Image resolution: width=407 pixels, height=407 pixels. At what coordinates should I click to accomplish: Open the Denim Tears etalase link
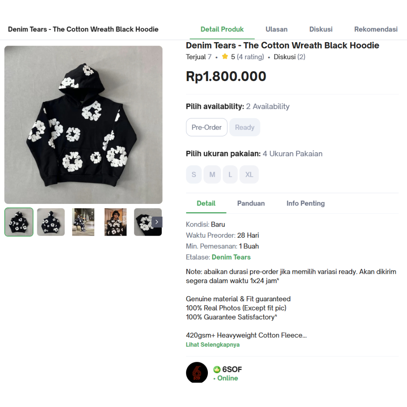tap(231, 257)
